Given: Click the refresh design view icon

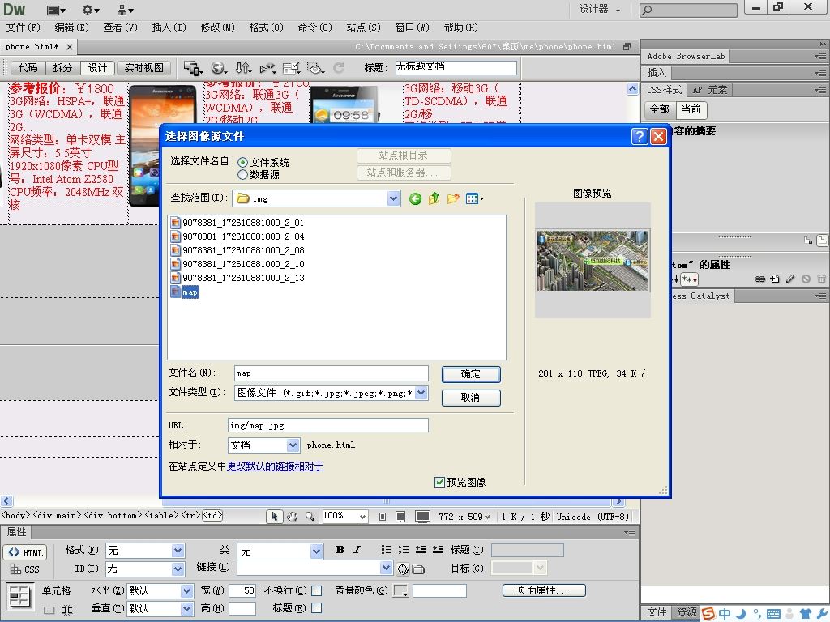Looking at the screenshot, I should click(x=339, y=68).
